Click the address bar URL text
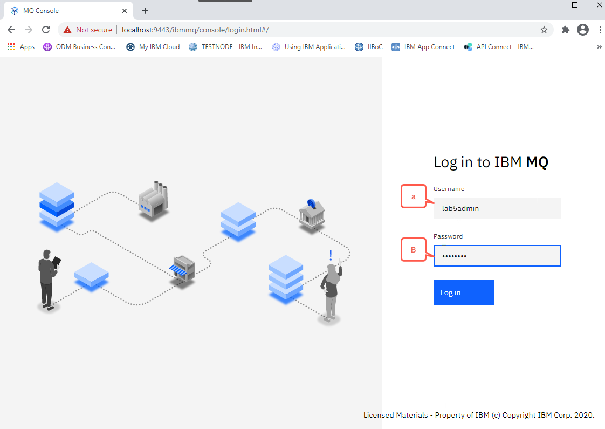This screenshot has width=605, height=429. pyautogui.click(x=195, y=30)
